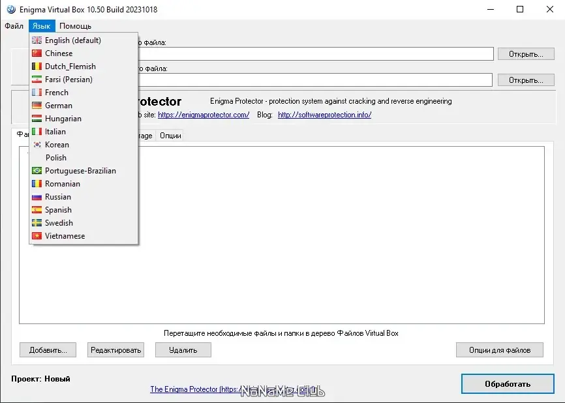565x403 pixels.
Task: Click the Brazilian flag icon
Action: coord(37,171)
